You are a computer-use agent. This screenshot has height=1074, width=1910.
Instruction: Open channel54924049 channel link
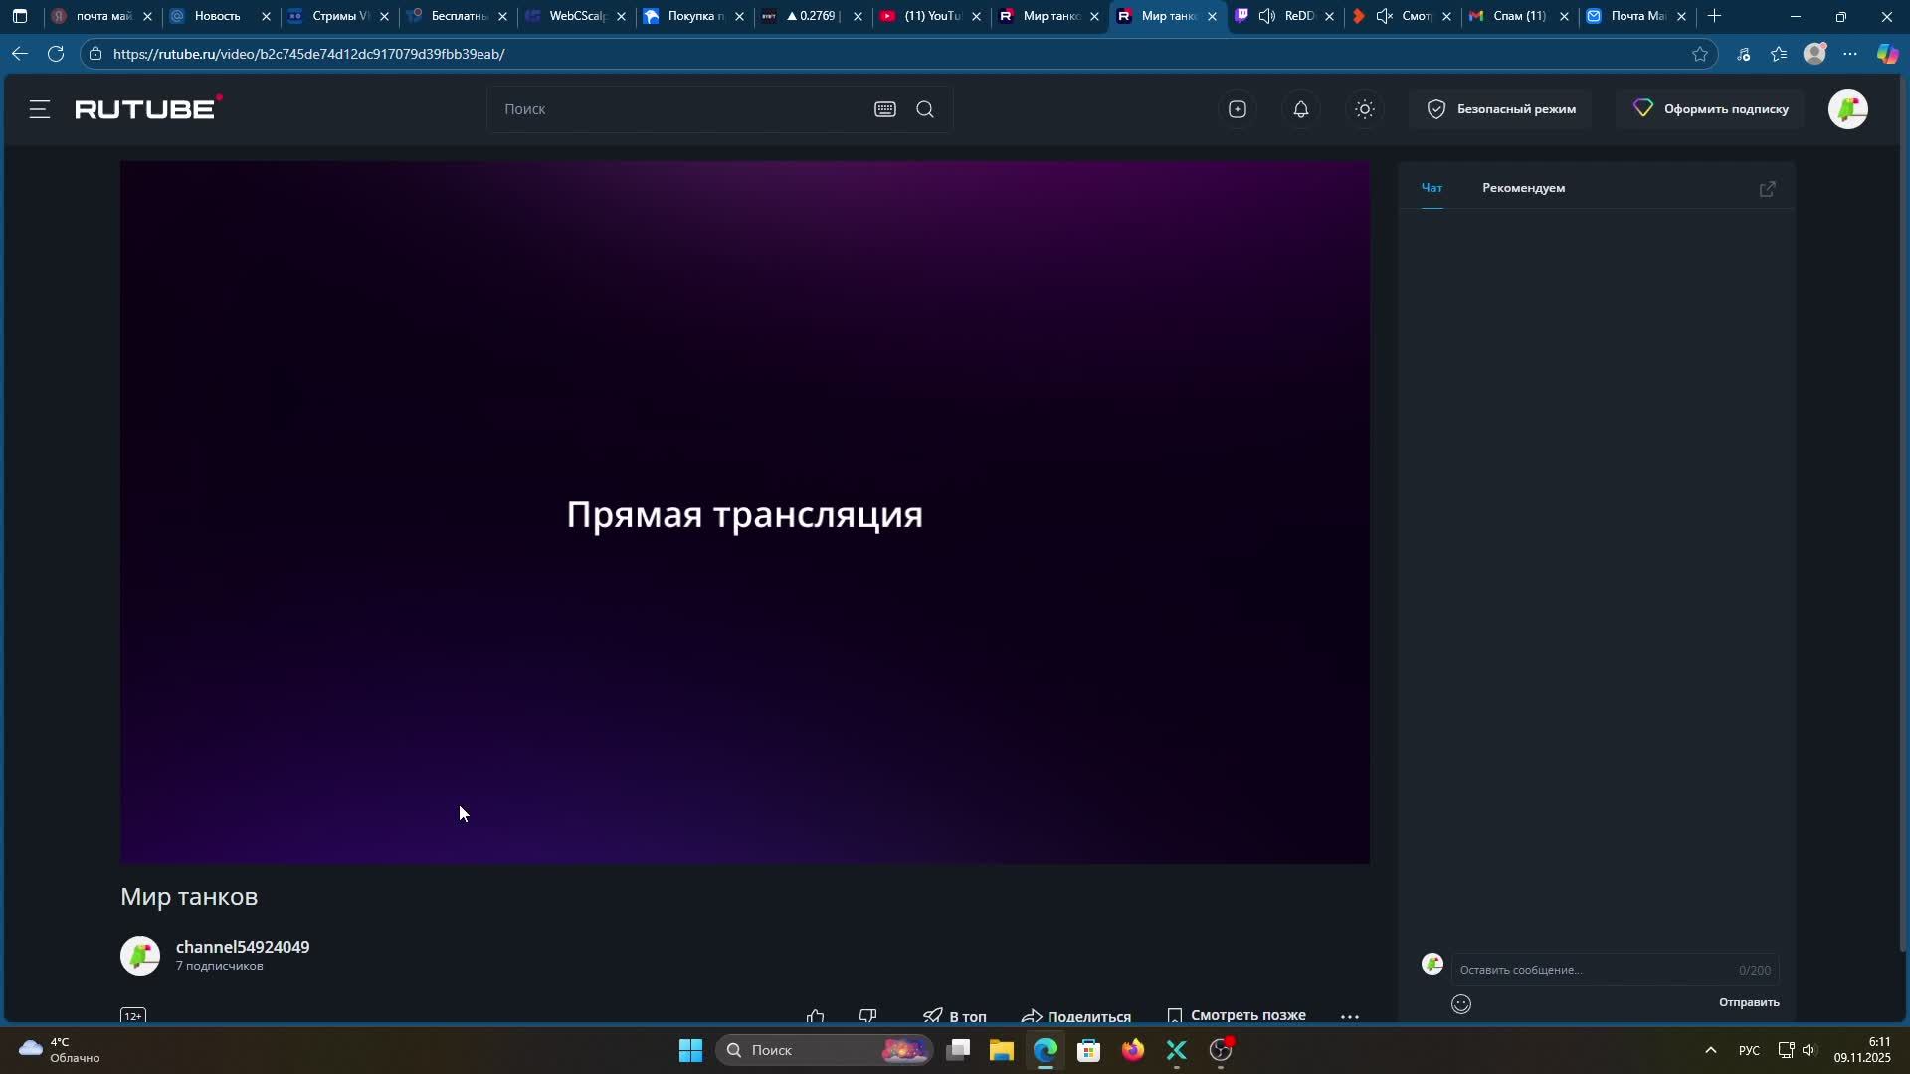243,947
